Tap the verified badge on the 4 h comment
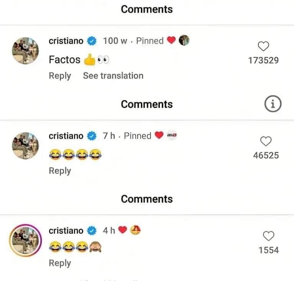294x281 pixels. (92, 231)
